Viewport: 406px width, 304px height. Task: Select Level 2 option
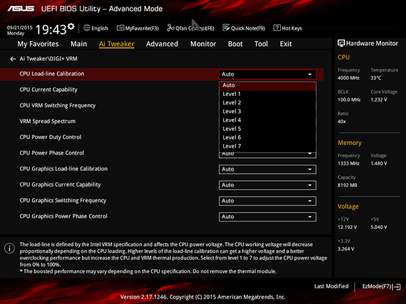coord(267,103)
